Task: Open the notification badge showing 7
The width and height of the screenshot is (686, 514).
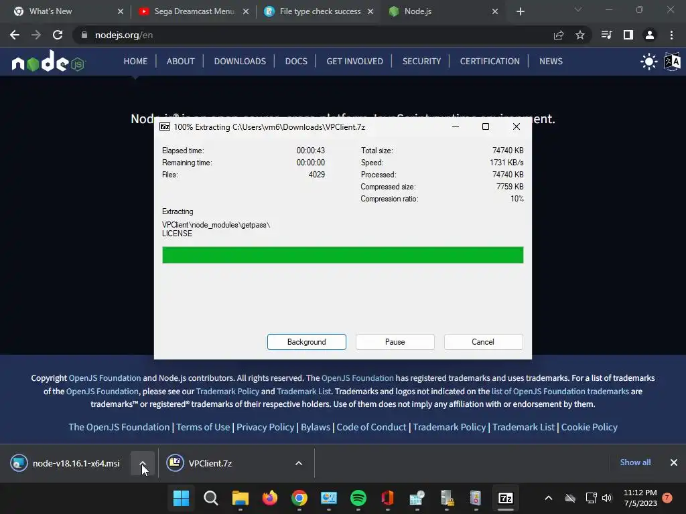Action: pos(667,498)
